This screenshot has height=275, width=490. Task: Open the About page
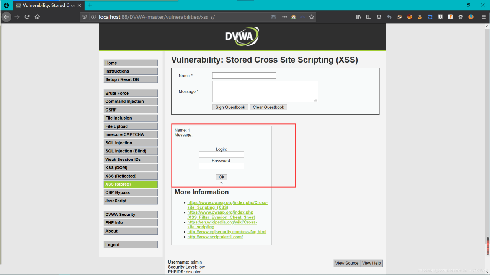[131, 231]
